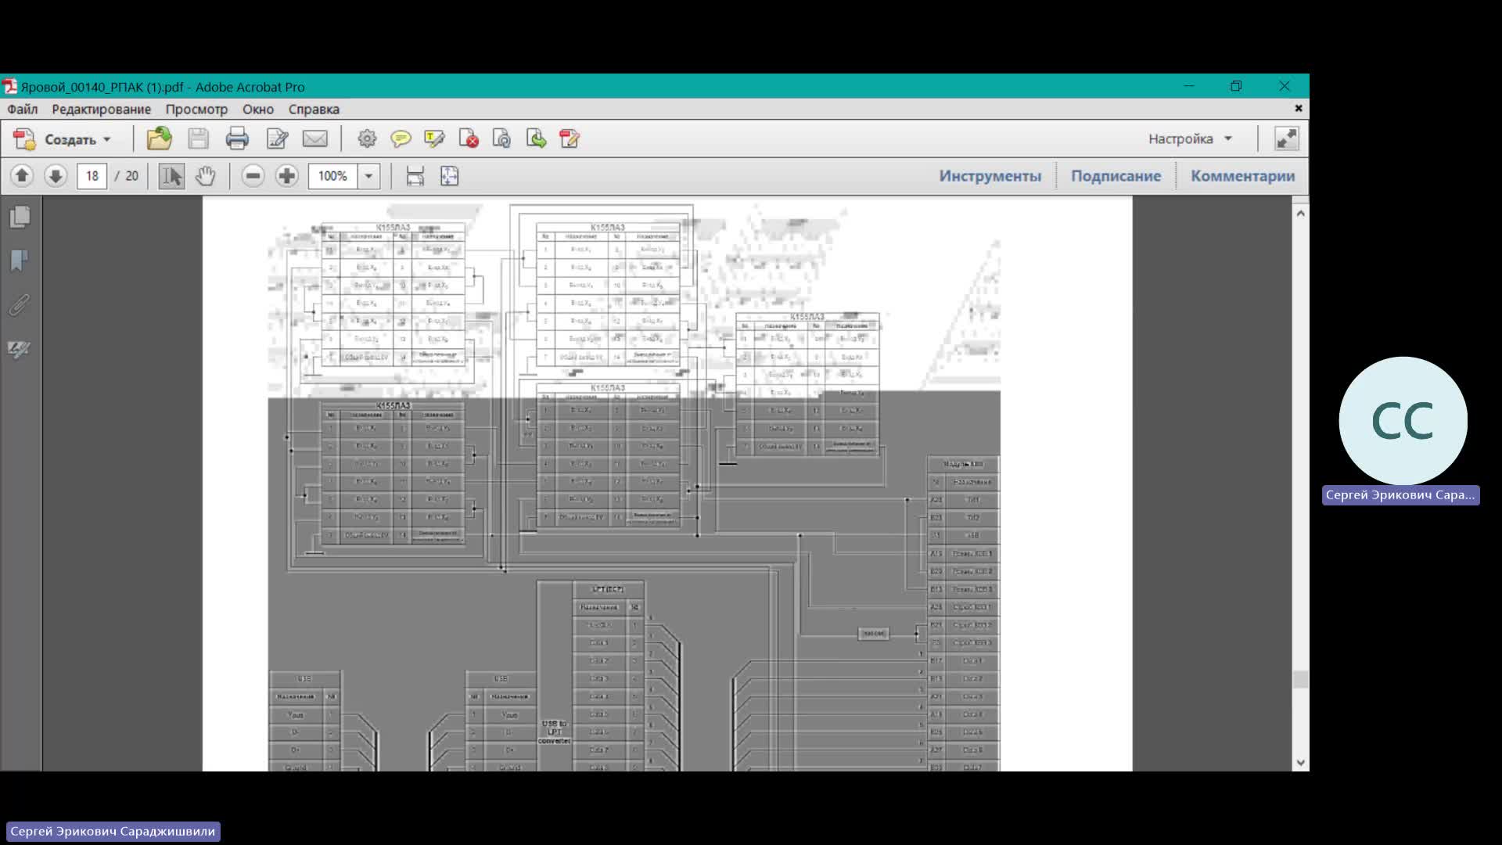This screenshot has width=1502, height=845.
Task: Add a sticky note comment icon
Action: tap(401, 138)
